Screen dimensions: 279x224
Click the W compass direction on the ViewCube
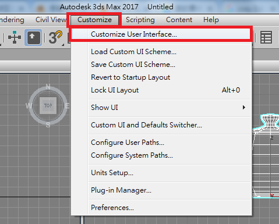pyautogui.click(x=29, y=106)
